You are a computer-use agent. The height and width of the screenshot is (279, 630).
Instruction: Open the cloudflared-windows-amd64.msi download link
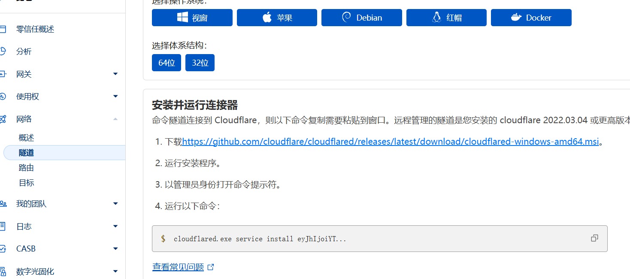[391, 141]
